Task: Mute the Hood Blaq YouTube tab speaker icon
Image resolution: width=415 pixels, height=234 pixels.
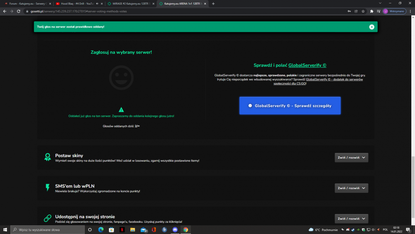Action: tap(97, 4)
